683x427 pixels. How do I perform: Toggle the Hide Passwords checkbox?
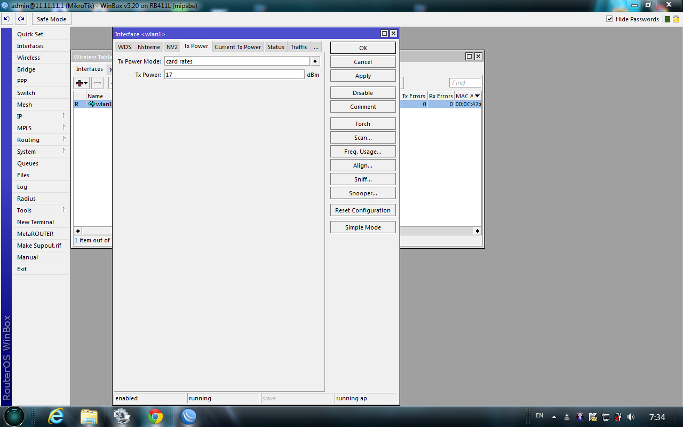pos(609,19)
